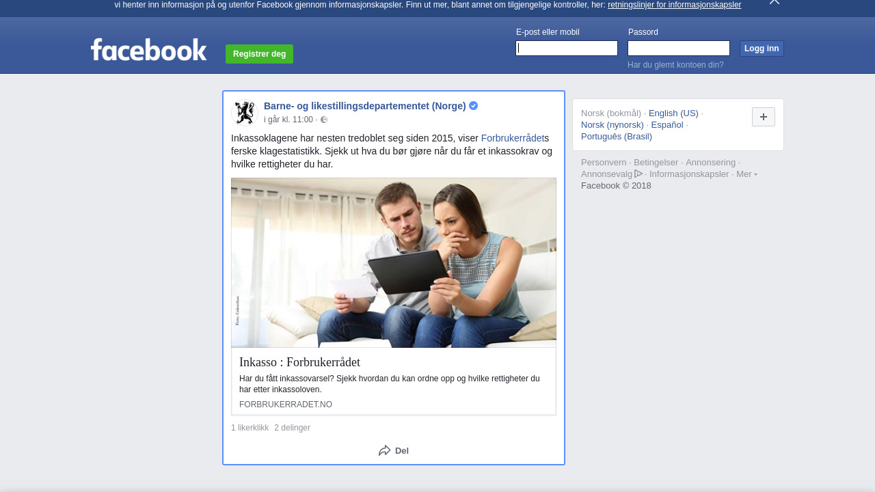
Task: Click the Del share arrow button
Action: pyautogui.click(x=394, y=450)
